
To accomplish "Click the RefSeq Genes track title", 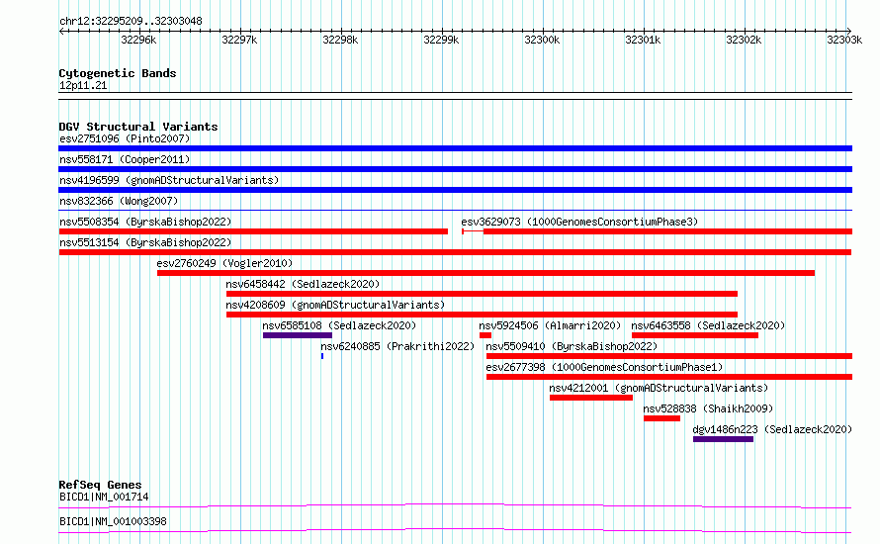I will [100, 485].
